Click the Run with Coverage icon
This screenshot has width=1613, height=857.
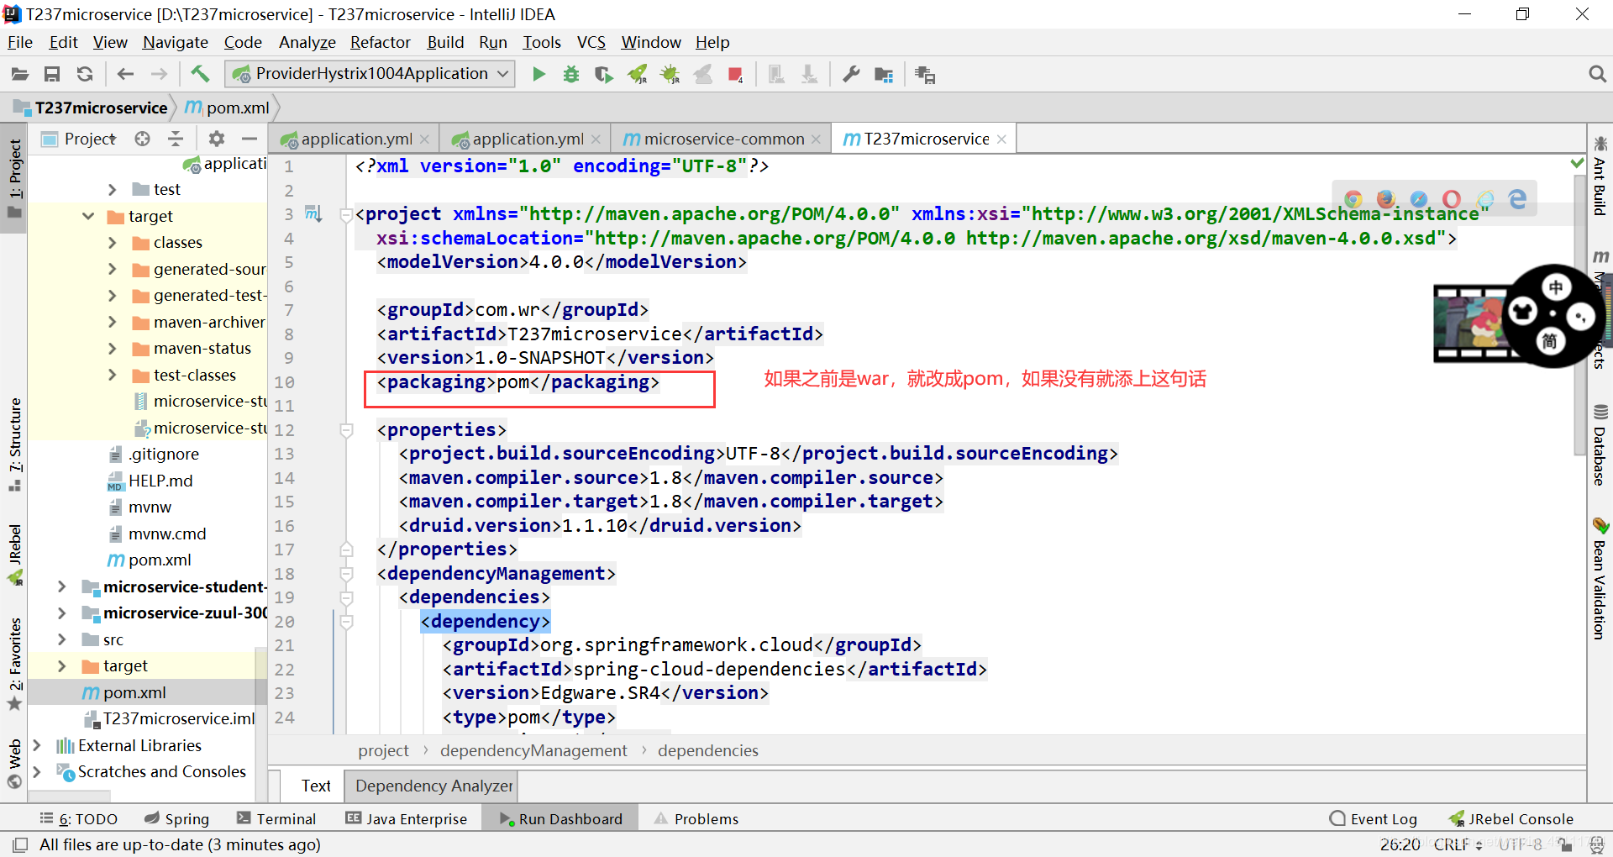604,75
